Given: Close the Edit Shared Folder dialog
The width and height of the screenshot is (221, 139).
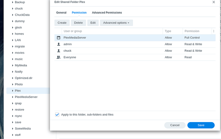Looking at the screenshot, I should [214, 2].
